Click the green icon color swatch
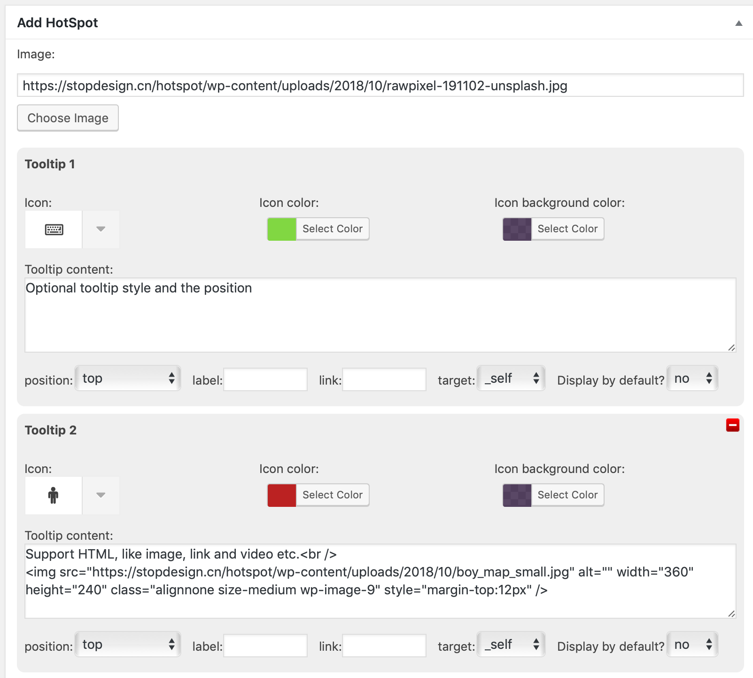Image resolution: width=753 pixels, height=678 pixels. 281,229
